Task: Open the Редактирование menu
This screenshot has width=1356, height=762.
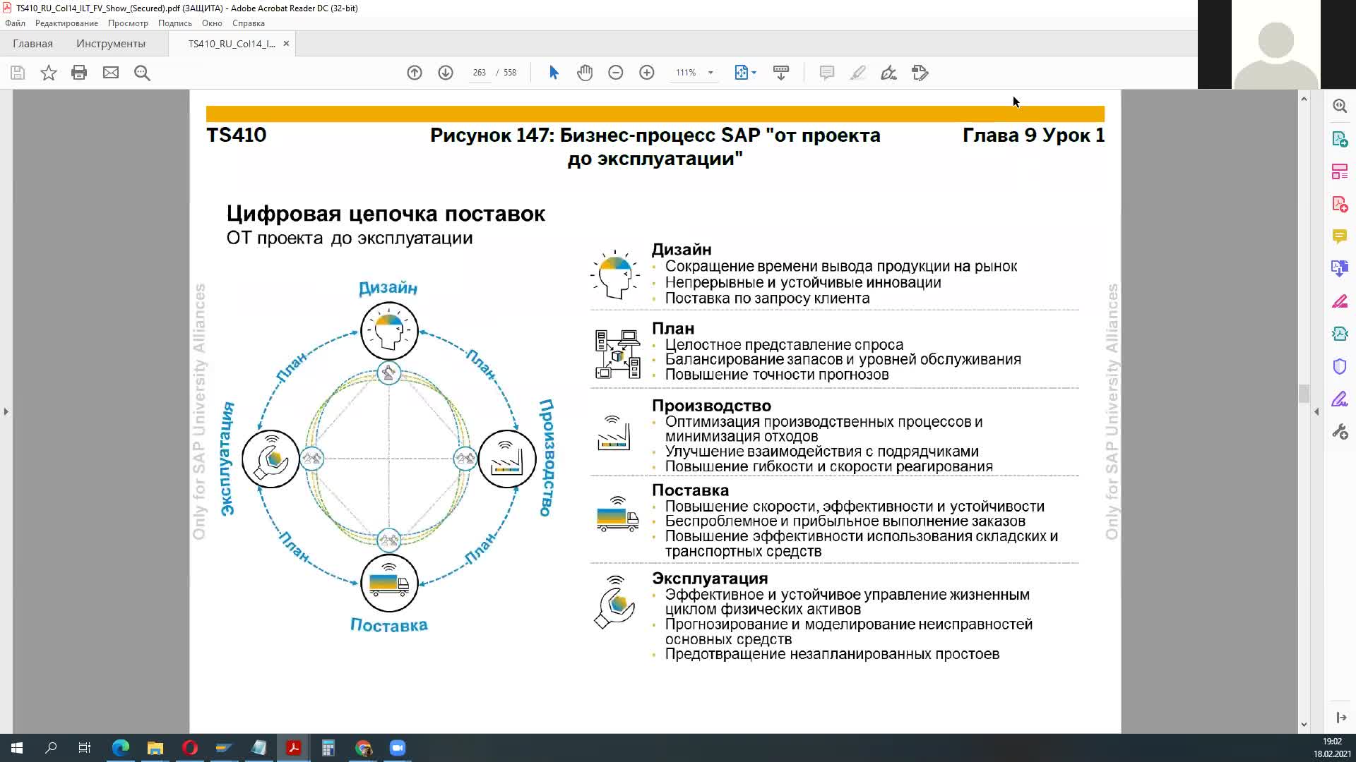Action: pos(66,23)
